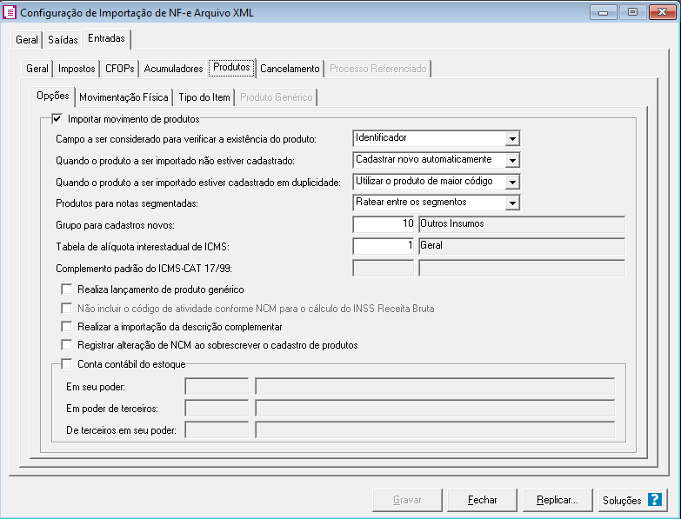Select the Movimentação Física tab
This screenshot has width=681, height=519.
pyautogui.click(x=124, y=97)
